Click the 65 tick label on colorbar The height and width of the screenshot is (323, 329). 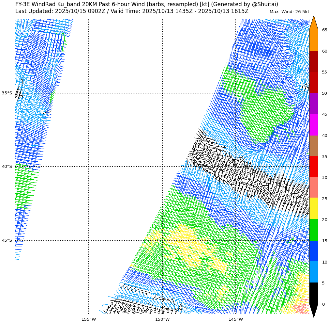(324, 30)
